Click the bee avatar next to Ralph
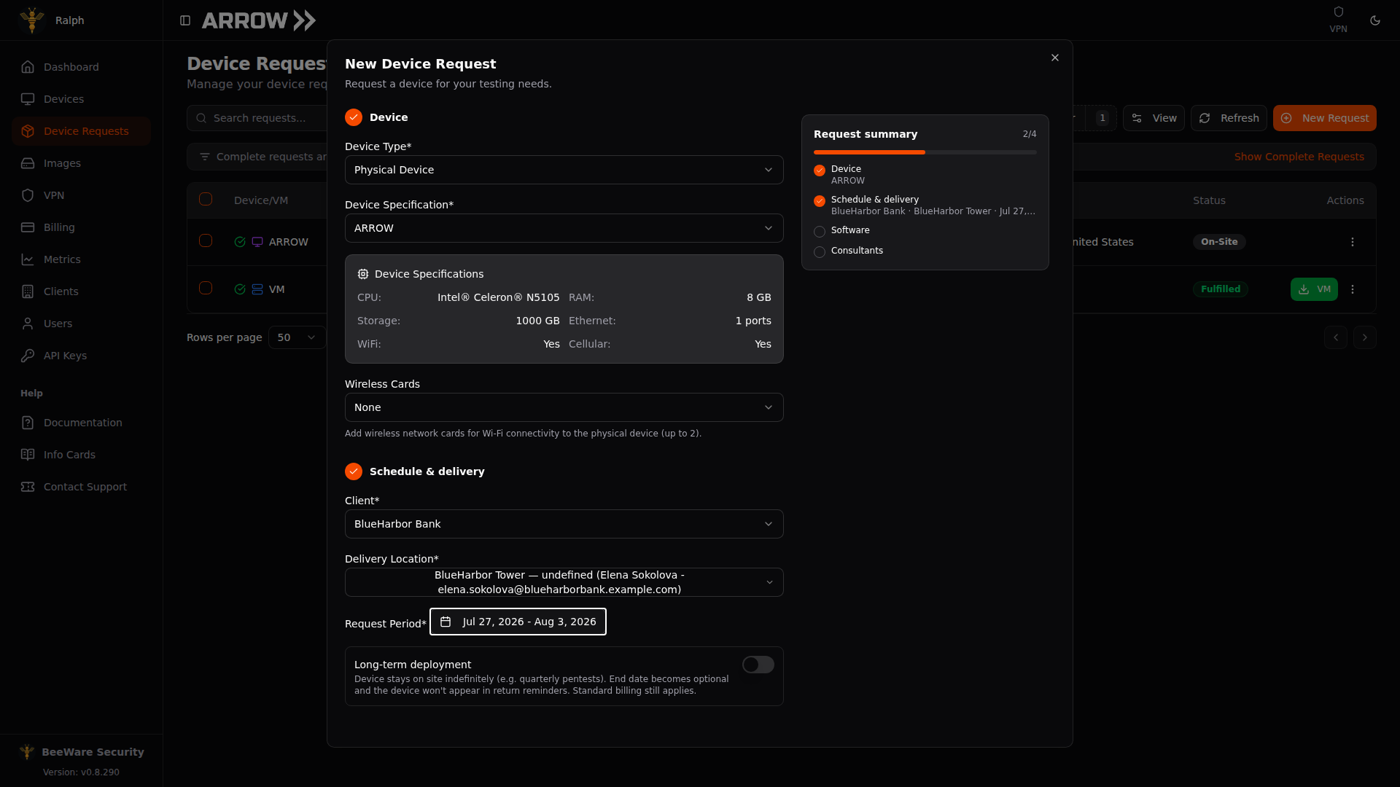 (32, 20)
